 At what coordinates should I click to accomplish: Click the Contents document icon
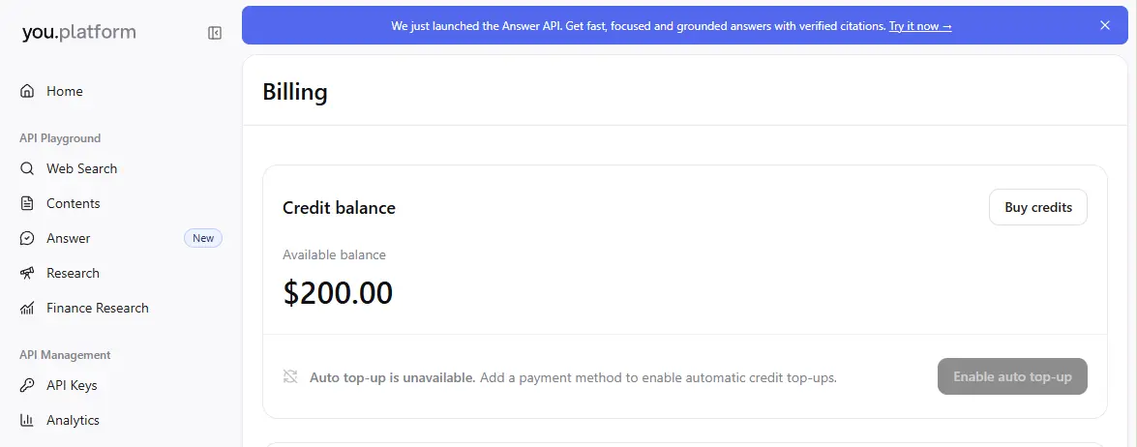click(27, 203)
